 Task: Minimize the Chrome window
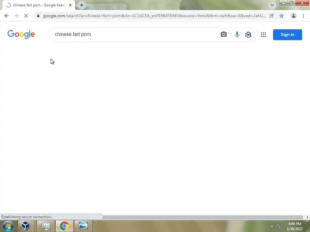tap(283, 3)
